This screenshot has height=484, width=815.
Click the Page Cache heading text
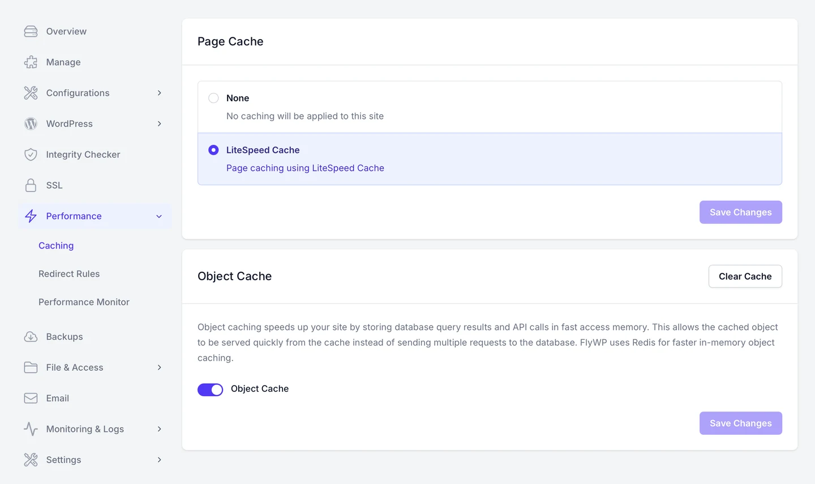230,41
